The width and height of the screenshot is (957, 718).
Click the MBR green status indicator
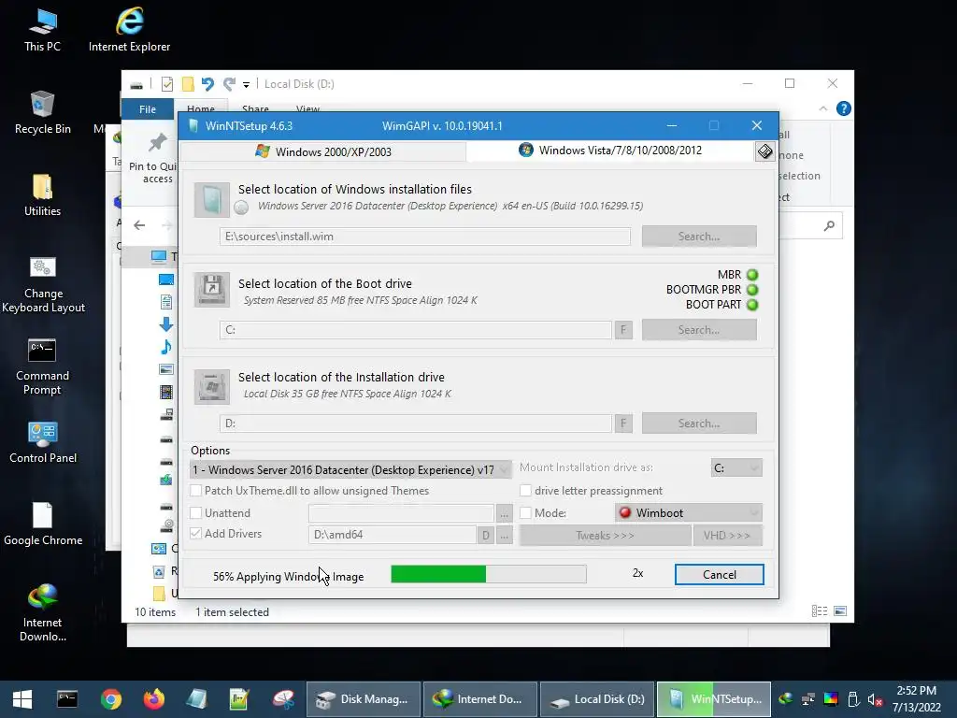pyautogui.click(x=752, y=275)
